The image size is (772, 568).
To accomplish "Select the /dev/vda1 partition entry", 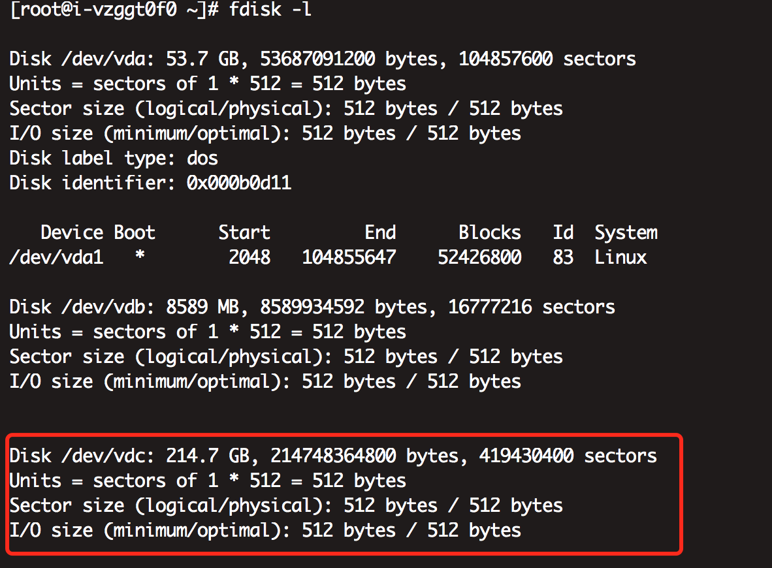I will pyautogui.click(x=56, y=257).
